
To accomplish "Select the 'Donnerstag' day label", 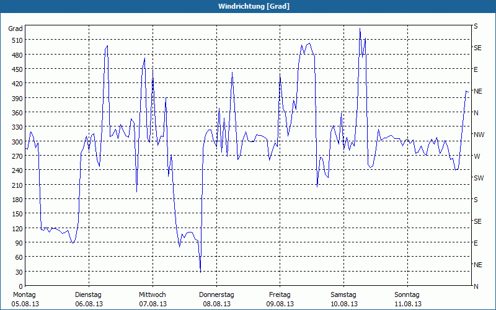I will pyautogui.click(x=216, y=295).
